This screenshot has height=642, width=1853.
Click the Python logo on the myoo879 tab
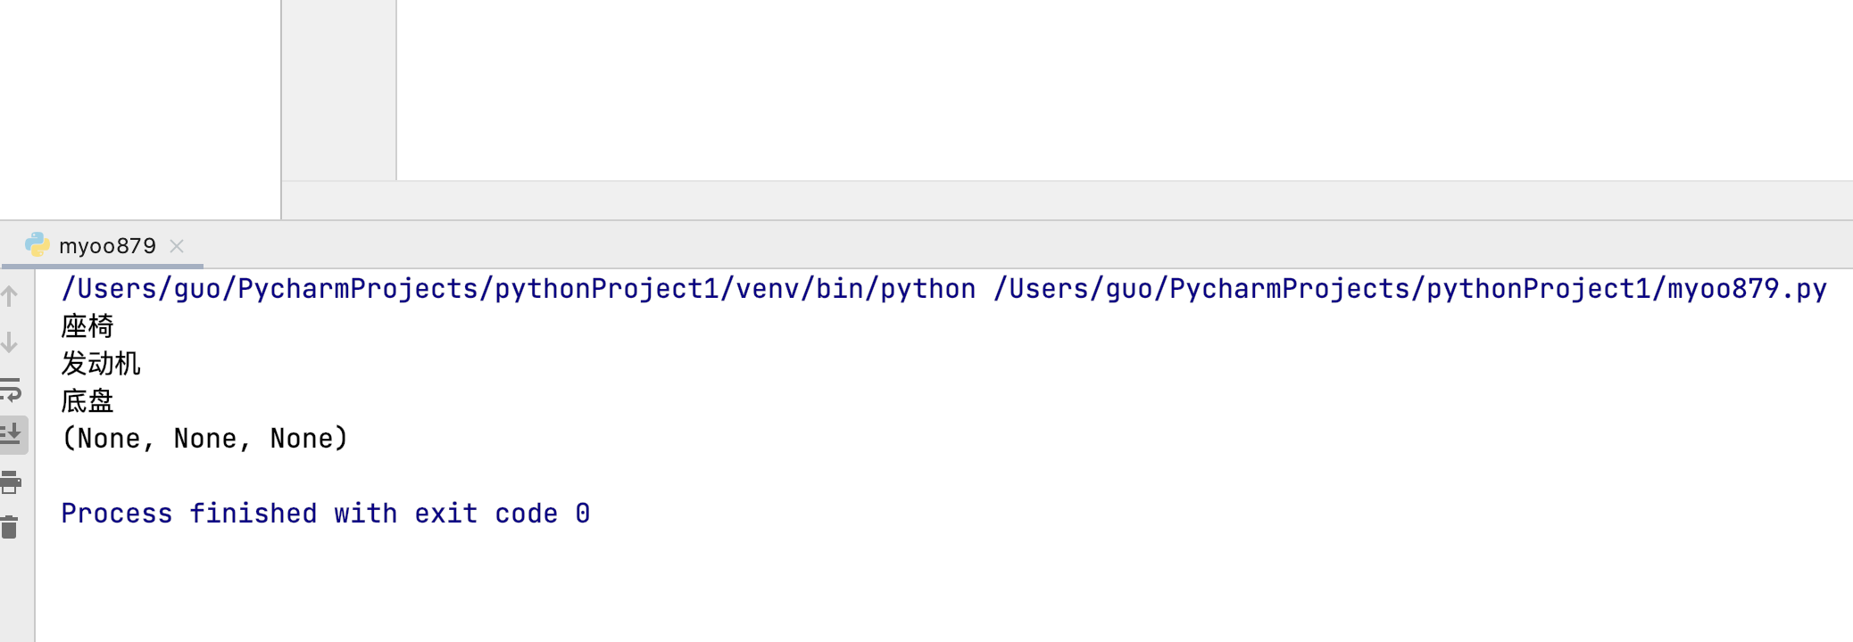[x=37, y=244]
